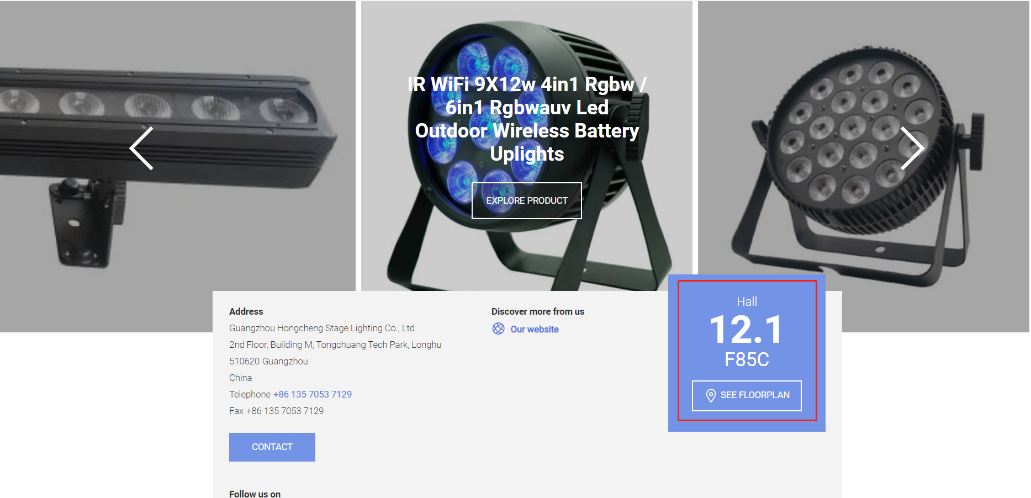
Task: Select the round par light image on right
Action: (864, 138)
